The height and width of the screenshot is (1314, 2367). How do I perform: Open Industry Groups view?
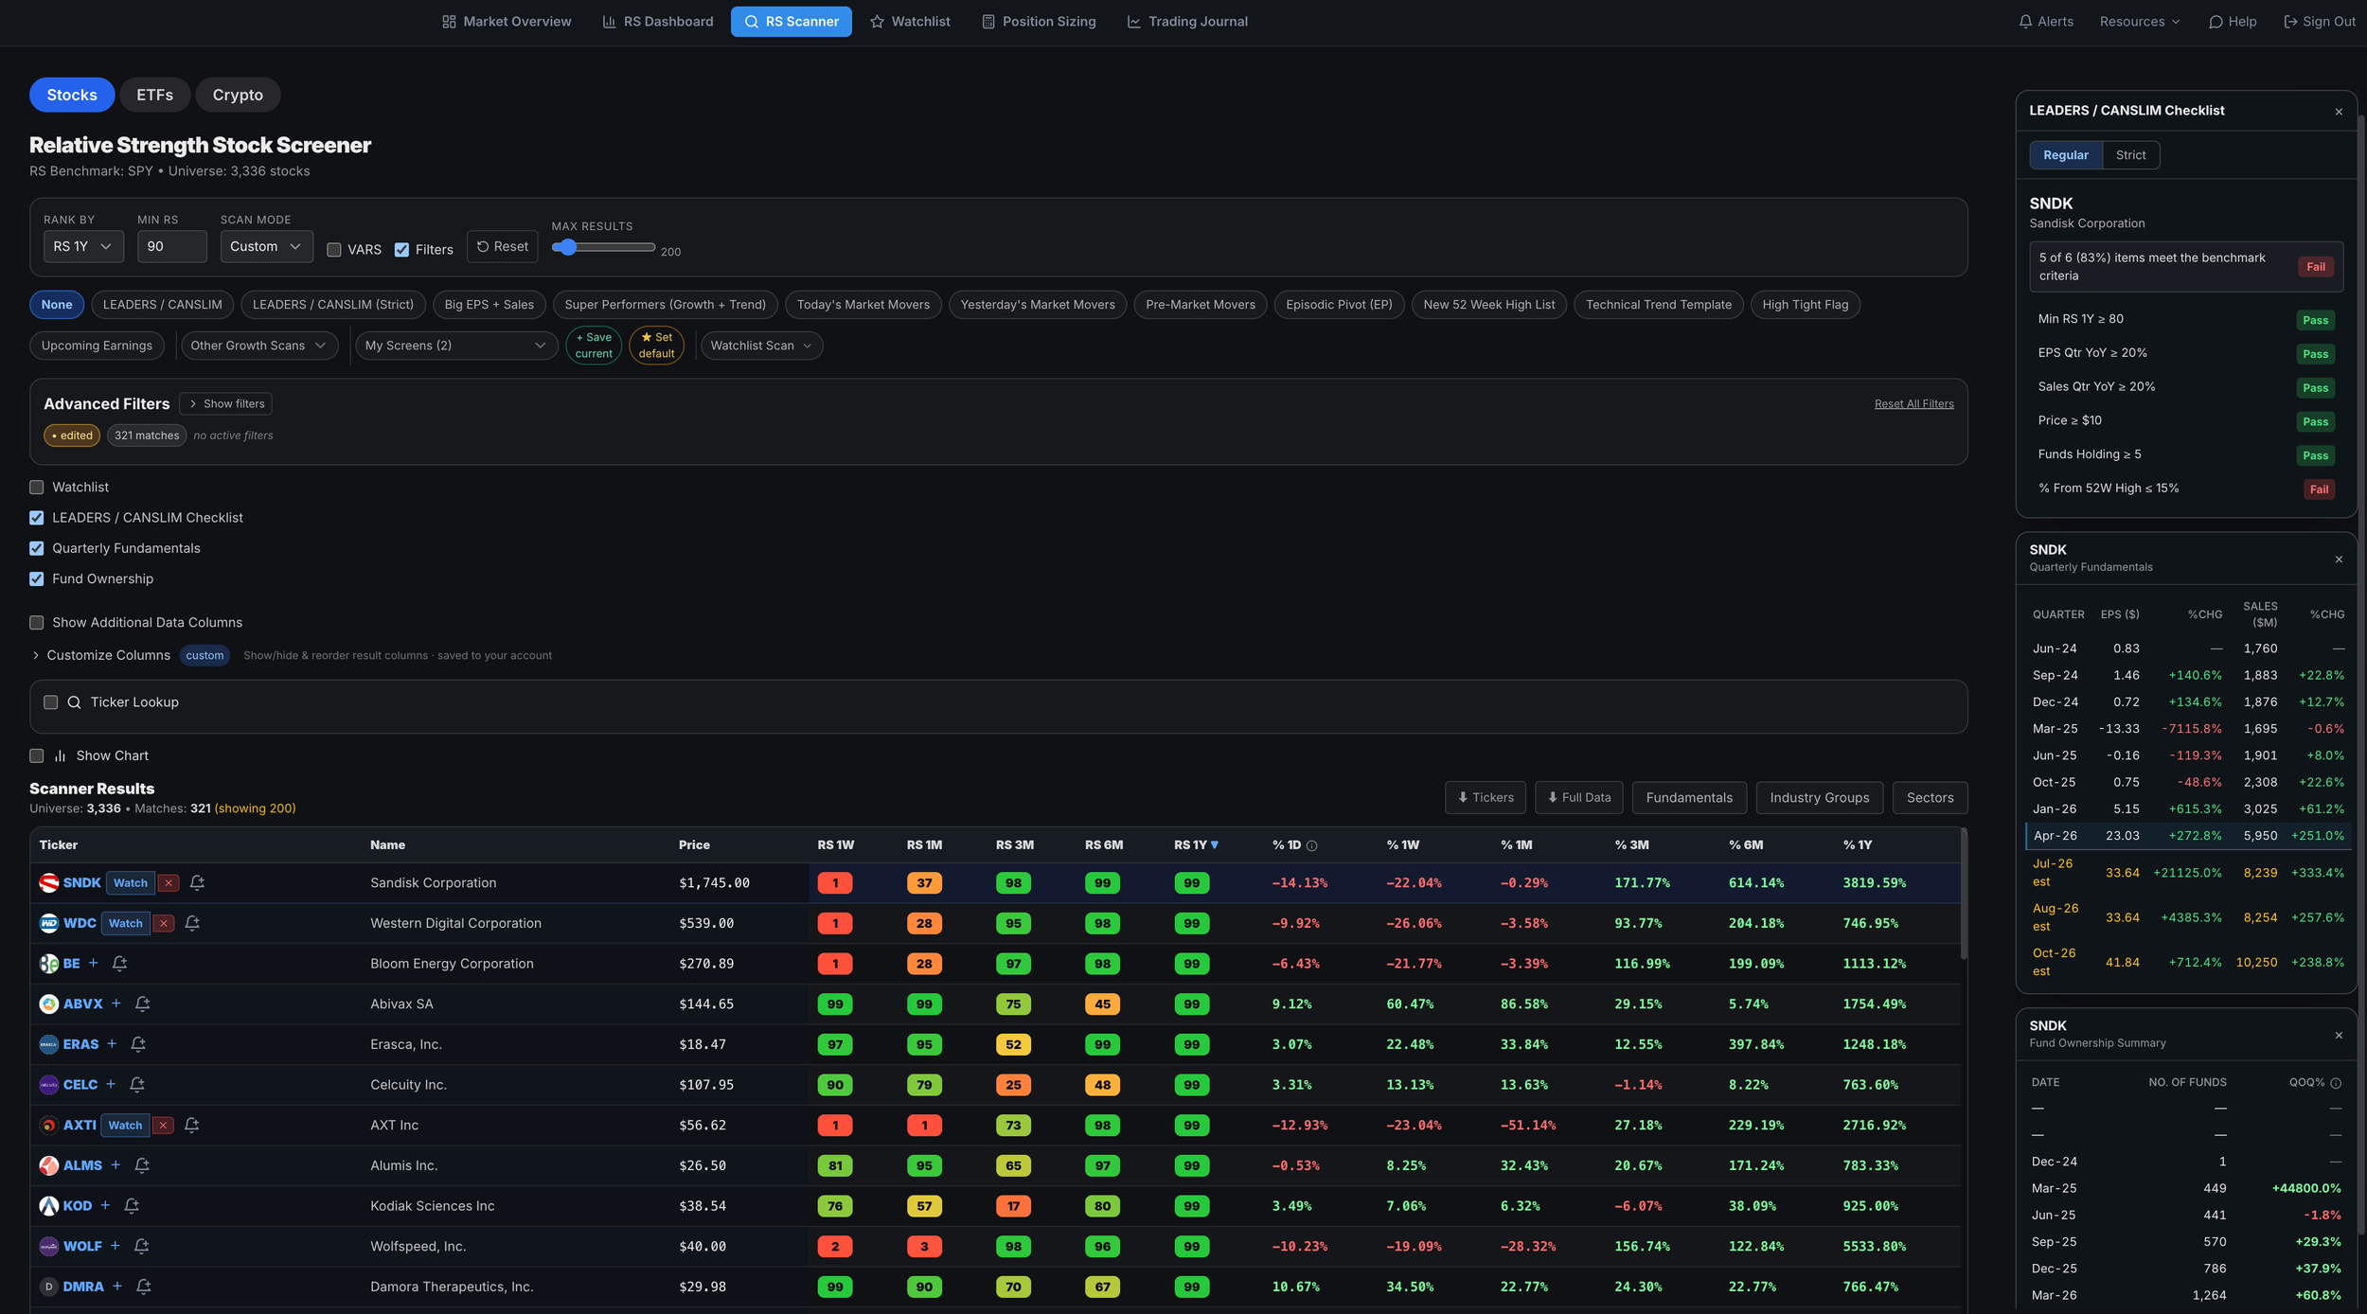(1819, 797)
